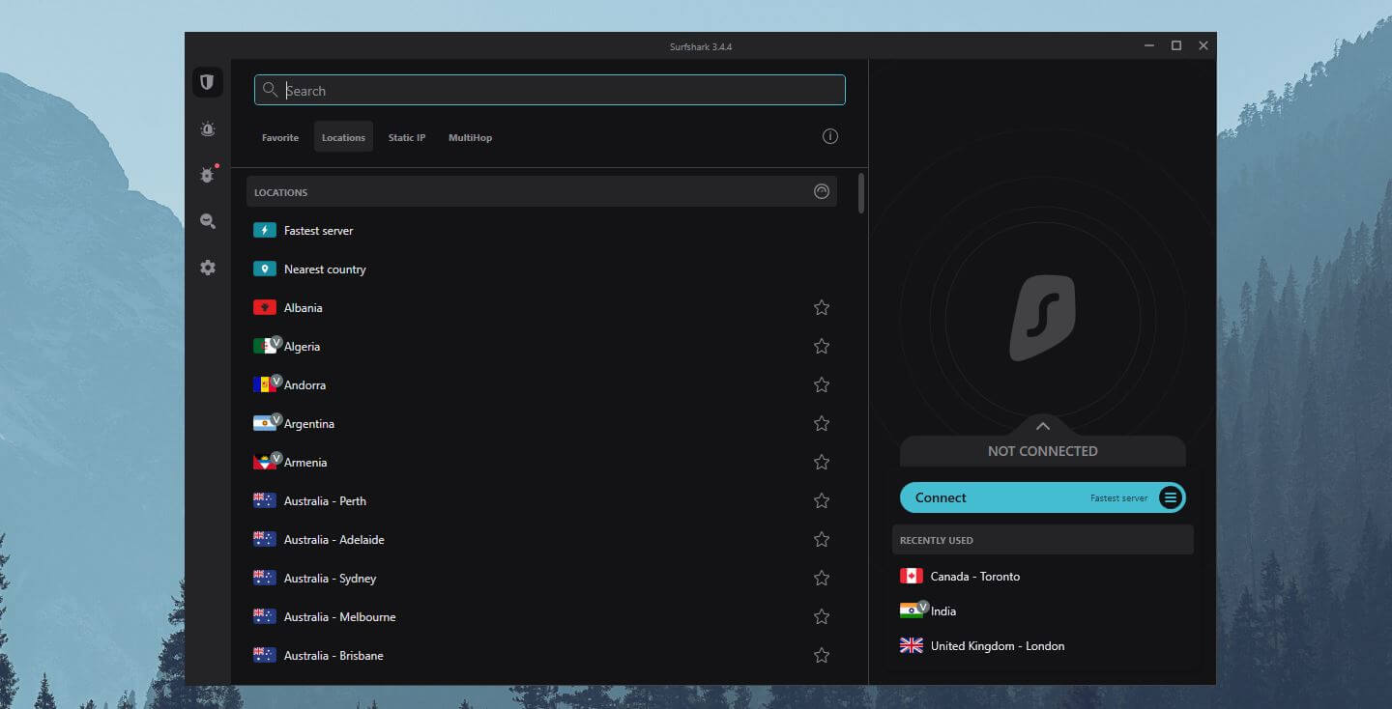Click the United Kingdom flag icon
This screenshot has width=1392, height=709.
(x=911, y=645)
